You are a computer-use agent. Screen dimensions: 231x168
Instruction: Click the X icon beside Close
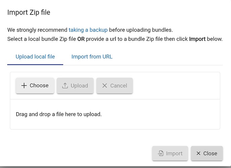(198, 153)
